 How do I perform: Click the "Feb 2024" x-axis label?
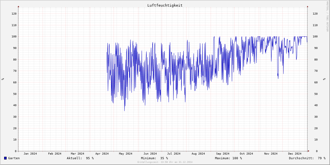55,153
